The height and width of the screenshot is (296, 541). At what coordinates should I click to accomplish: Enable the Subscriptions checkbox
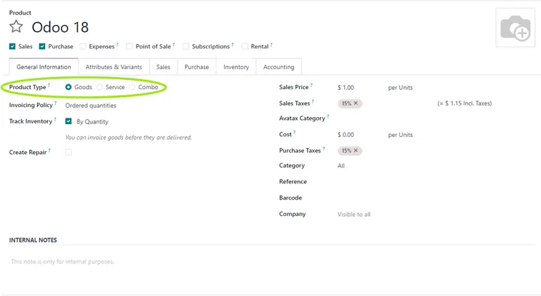pyautogui.click(x=185, y=46)
